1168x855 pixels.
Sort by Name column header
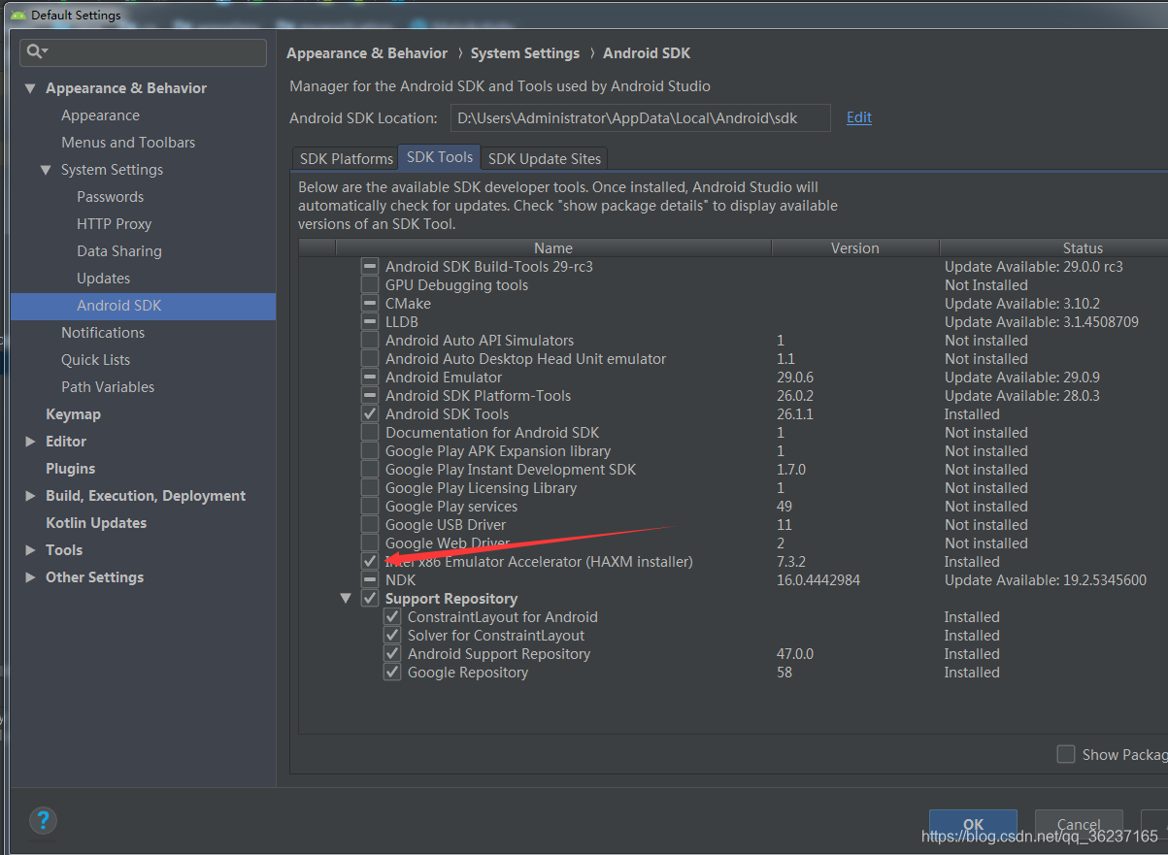(553, 248)
